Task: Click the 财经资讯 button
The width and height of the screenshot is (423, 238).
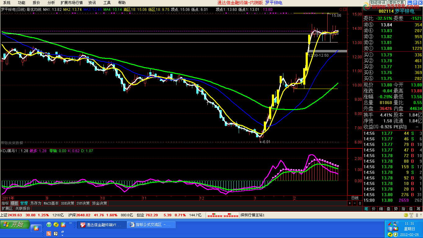Action: pos(377,2)
